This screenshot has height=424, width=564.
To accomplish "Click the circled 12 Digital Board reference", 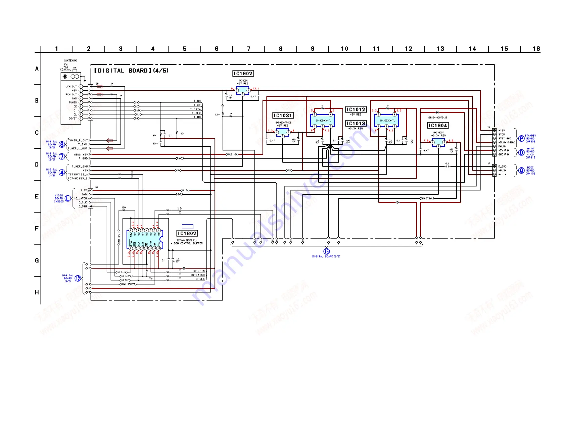I will pos(78,278).
